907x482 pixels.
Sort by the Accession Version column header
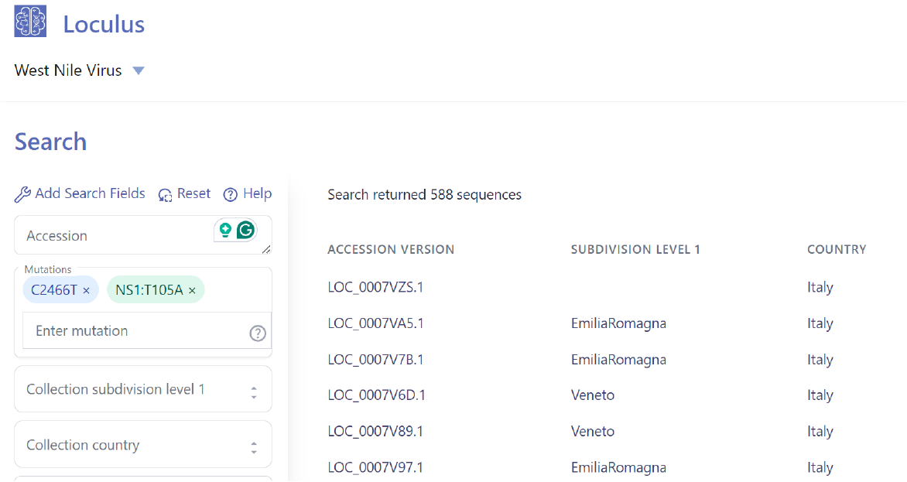coord(391,250)
